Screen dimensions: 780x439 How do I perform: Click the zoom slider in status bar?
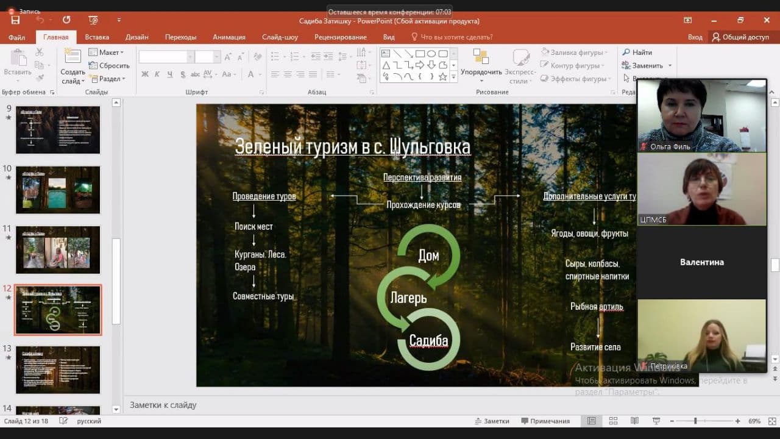pyautogui.click(x=695, y=421)
